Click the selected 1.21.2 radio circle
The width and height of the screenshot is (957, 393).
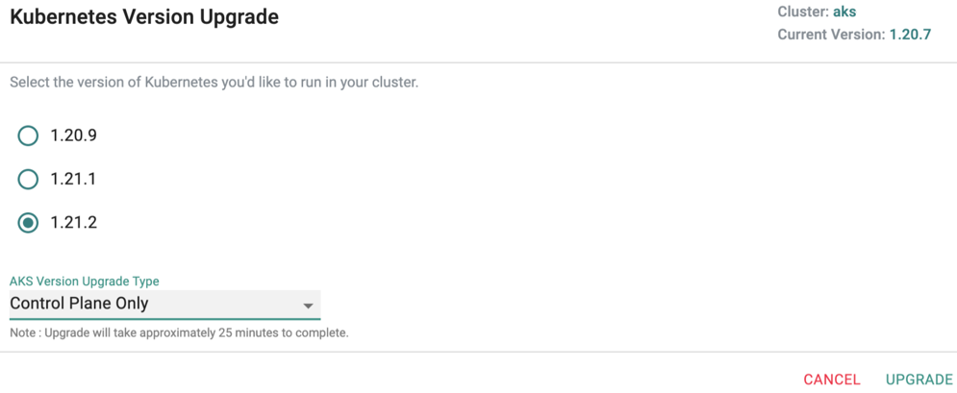tap(28, 223)
